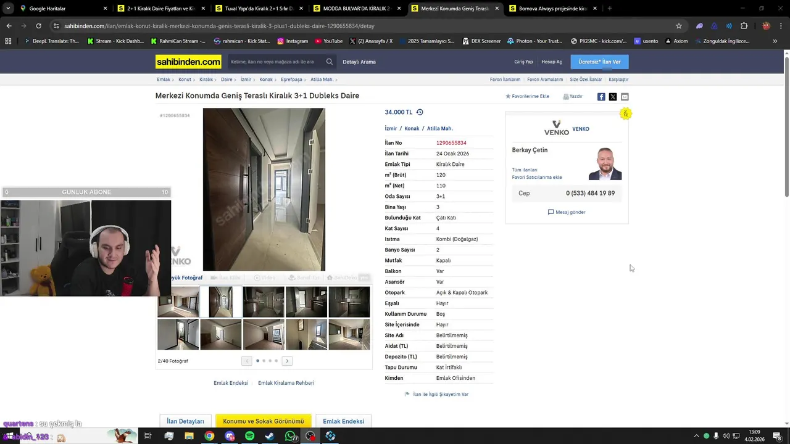Viewport: 790px width, 444px height.
Task: Open Task View in taskbar
Action: pyautogui.click(x=148, y=436)
